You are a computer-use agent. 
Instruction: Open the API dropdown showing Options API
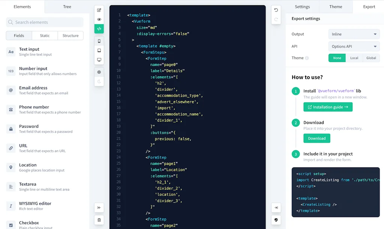pos(354,46)
